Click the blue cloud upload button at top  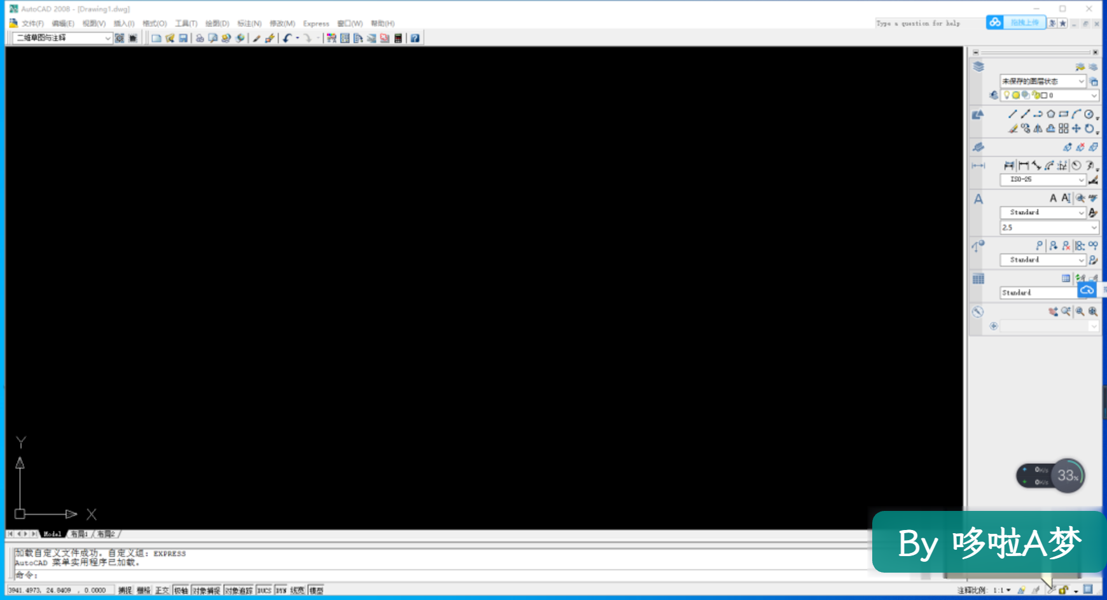tap(1016, 22)
